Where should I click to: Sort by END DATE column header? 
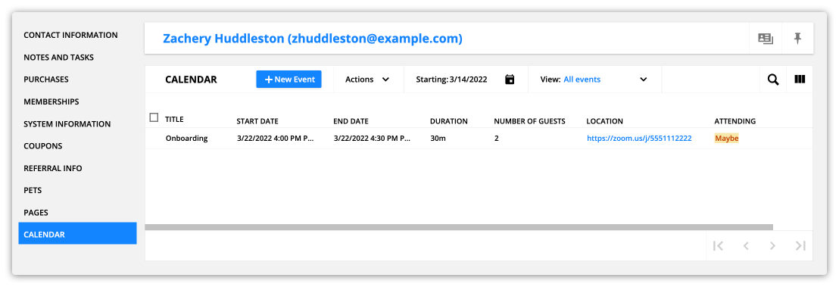pos(351,122)
